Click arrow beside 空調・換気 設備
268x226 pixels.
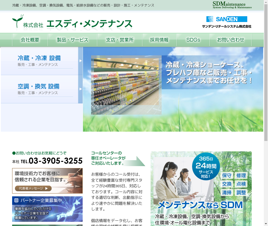tap(80, 89)
